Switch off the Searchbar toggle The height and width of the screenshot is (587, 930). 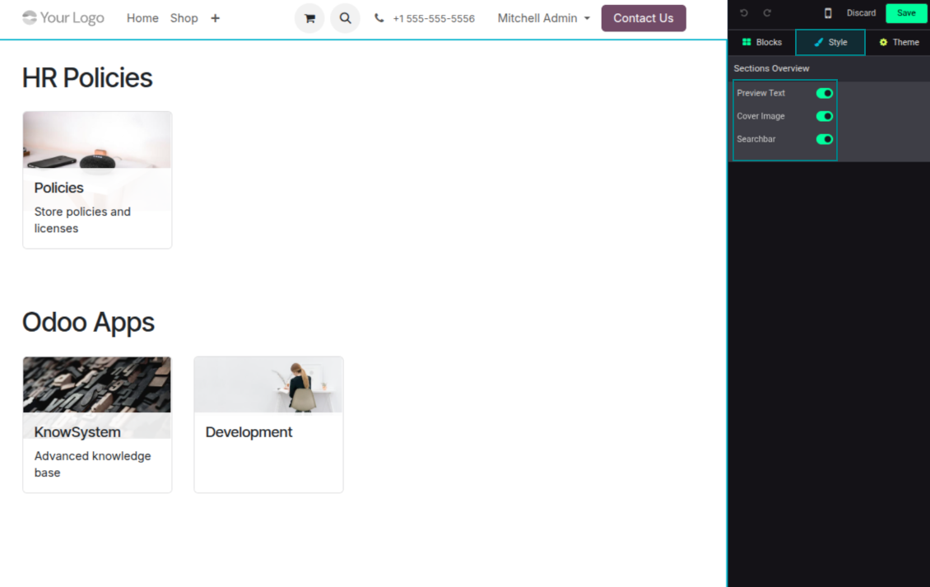tap(824, 139)
